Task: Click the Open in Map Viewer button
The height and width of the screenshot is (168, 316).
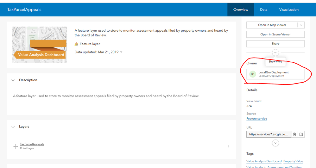Action: pyautogui.click(x=272, y=25)
